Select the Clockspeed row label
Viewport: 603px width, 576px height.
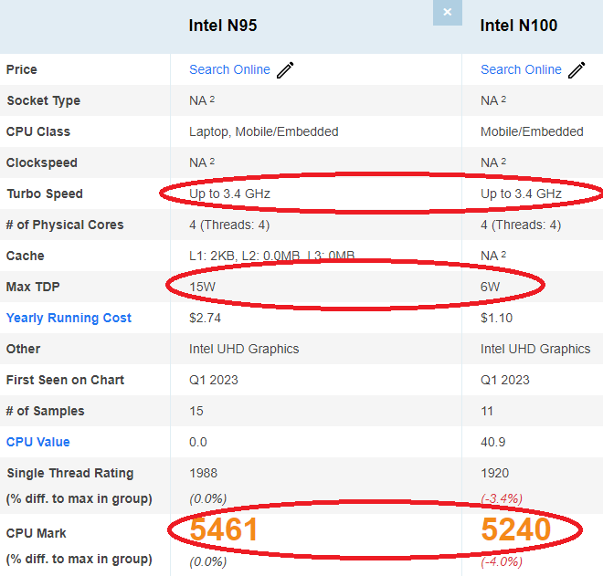pos(41,162)
